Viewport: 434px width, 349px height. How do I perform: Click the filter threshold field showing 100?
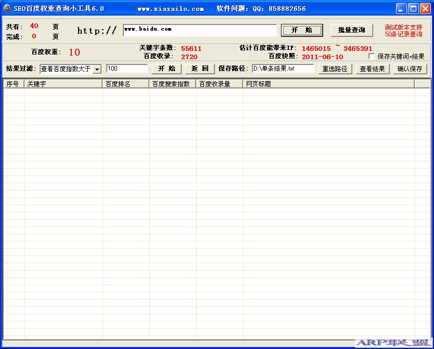point(126,68)
